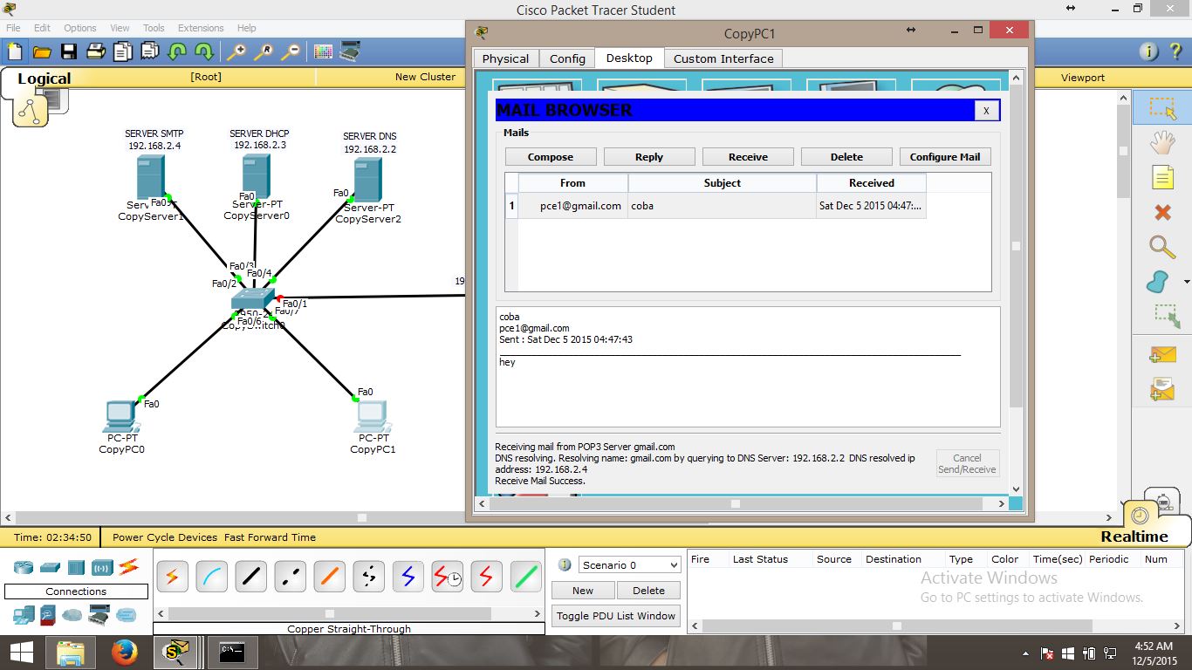Screen dimensions: 1192x670
Task: Click the Viewport bar item
Action: (1082, 78)
